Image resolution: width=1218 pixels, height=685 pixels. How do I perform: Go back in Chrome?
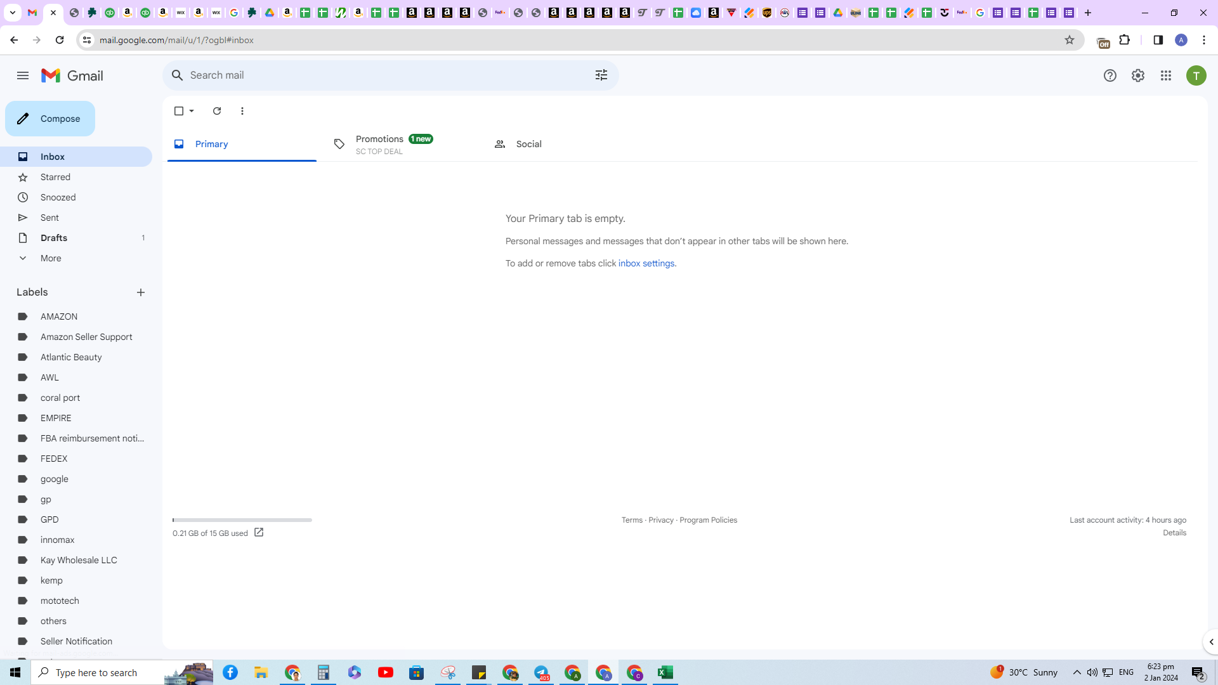pyautogui.click(x=14, y=40)
